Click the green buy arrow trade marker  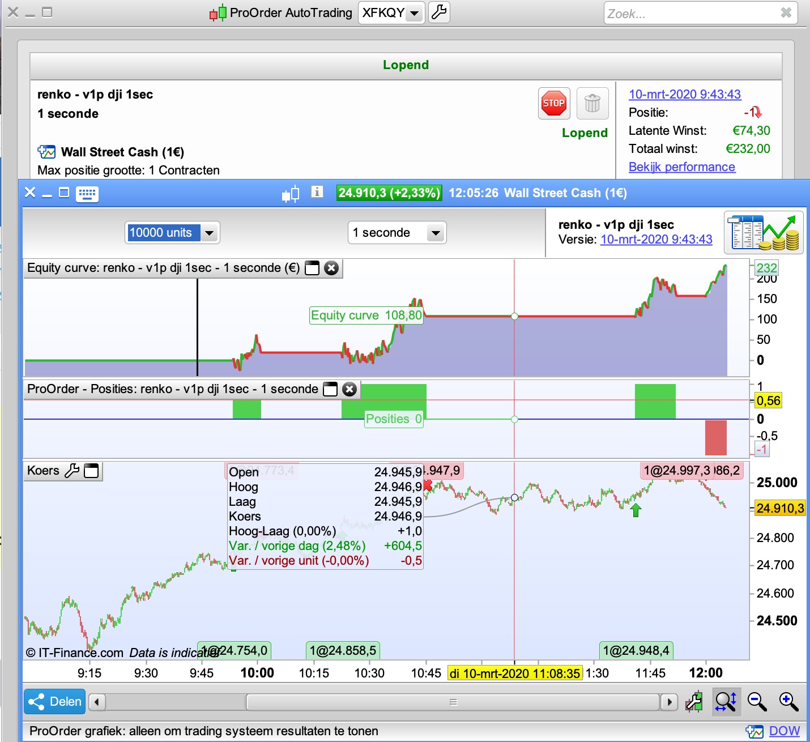click(636, 510)
